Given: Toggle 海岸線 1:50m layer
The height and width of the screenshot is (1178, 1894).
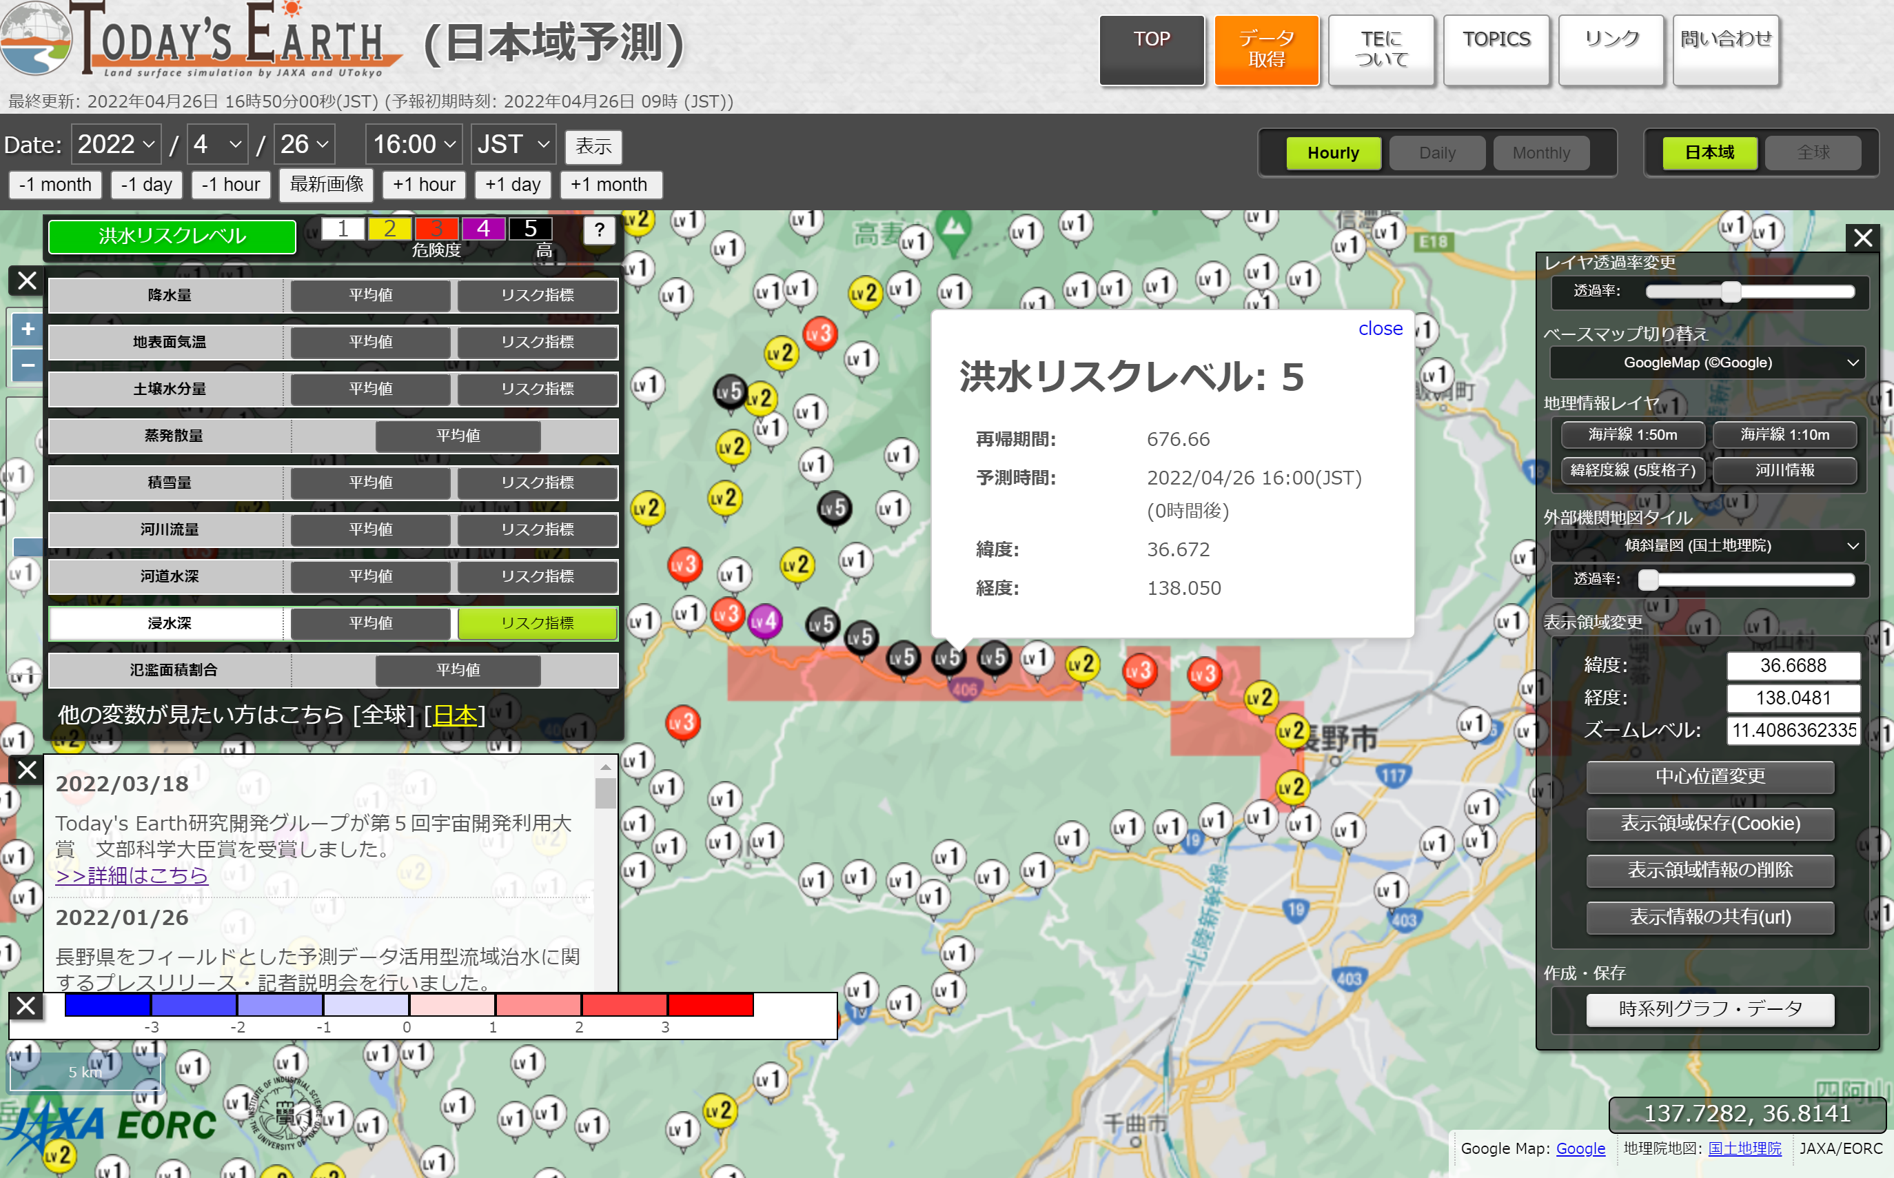Looking at the screenshot, I should 1632,435.
